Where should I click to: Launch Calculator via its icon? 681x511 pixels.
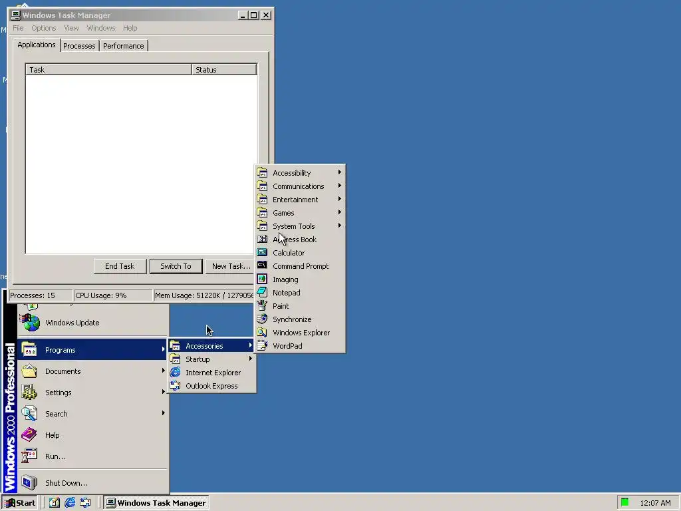(262, 252)
